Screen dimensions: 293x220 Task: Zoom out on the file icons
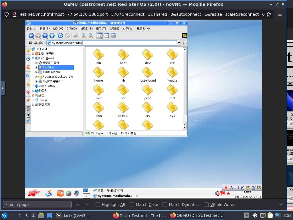pyautogui.click(x=91, y=36)
